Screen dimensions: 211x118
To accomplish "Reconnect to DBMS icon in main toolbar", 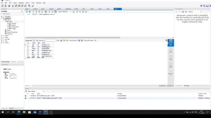I will coord(33,6).
